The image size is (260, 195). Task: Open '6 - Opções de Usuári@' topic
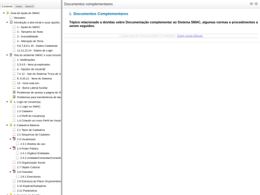31,69
